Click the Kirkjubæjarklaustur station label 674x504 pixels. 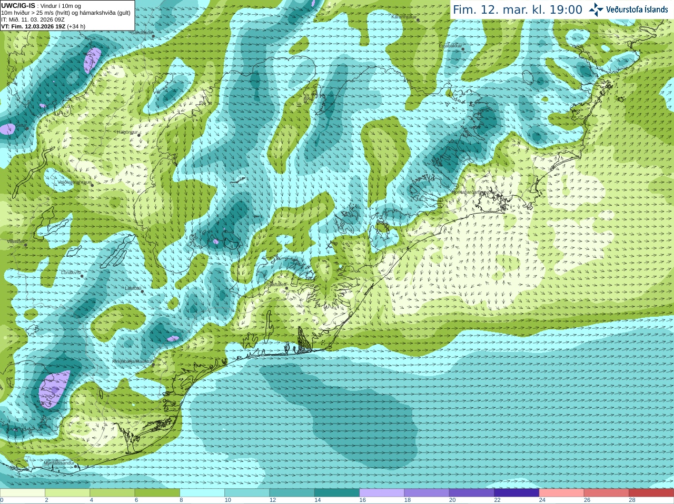132,361
